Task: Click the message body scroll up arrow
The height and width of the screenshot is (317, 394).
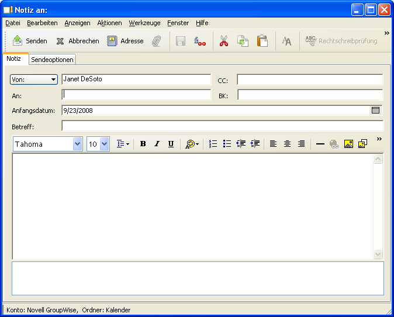Action: pos(378,159)
